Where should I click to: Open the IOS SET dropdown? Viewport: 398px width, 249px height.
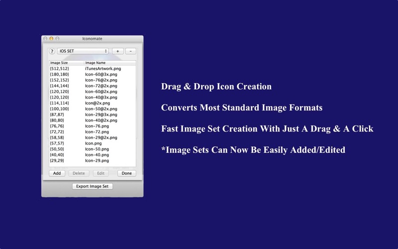tap(83, 51)
